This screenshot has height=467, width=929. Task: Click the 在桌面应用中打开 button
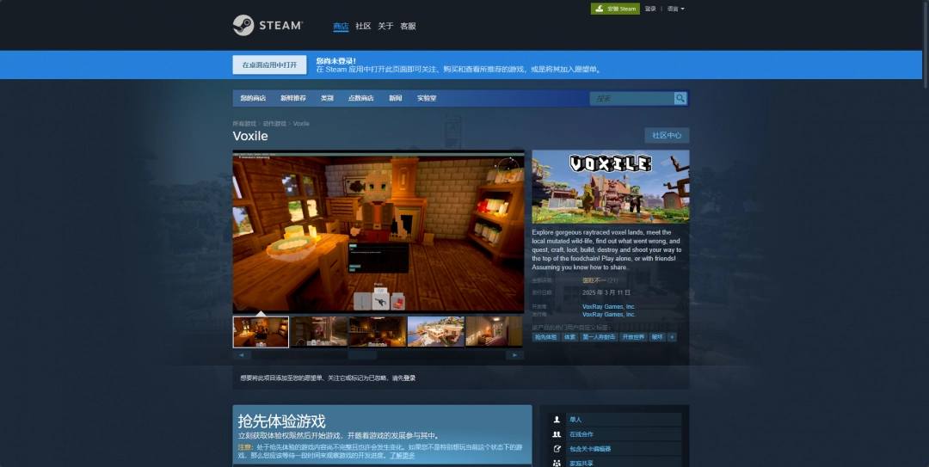pos(269,65)
